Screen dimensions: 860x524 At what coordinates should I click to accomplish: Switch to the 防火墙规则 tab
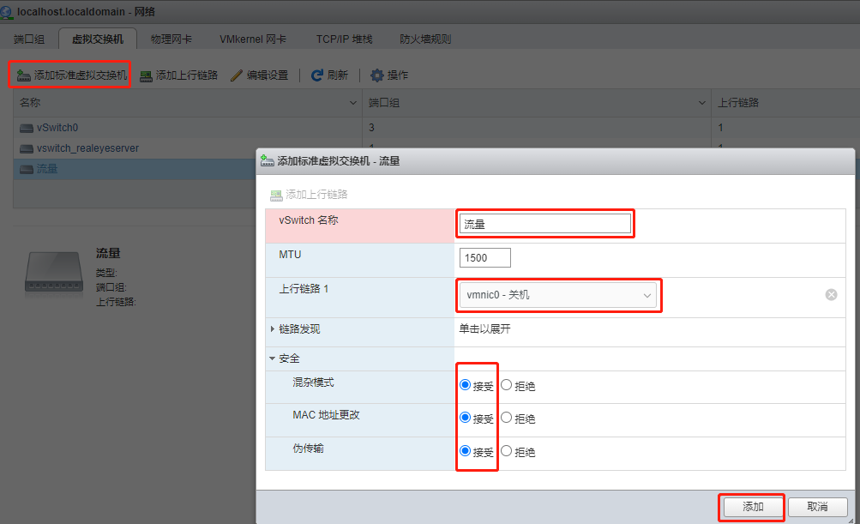coord(425,39)
